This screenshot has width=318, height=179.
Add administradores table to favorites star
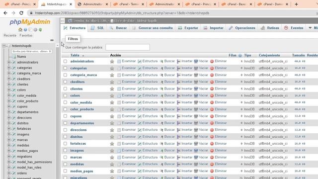pos(112,61)
